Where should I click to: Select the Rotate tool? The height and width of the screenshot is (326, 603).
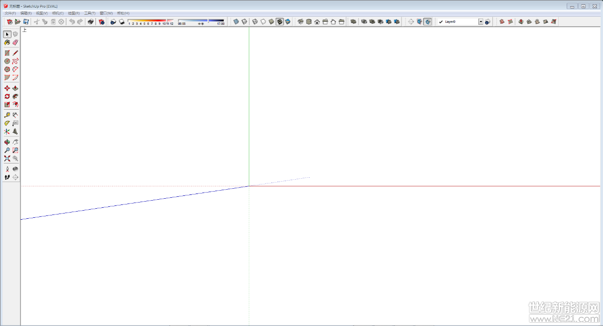7,96
